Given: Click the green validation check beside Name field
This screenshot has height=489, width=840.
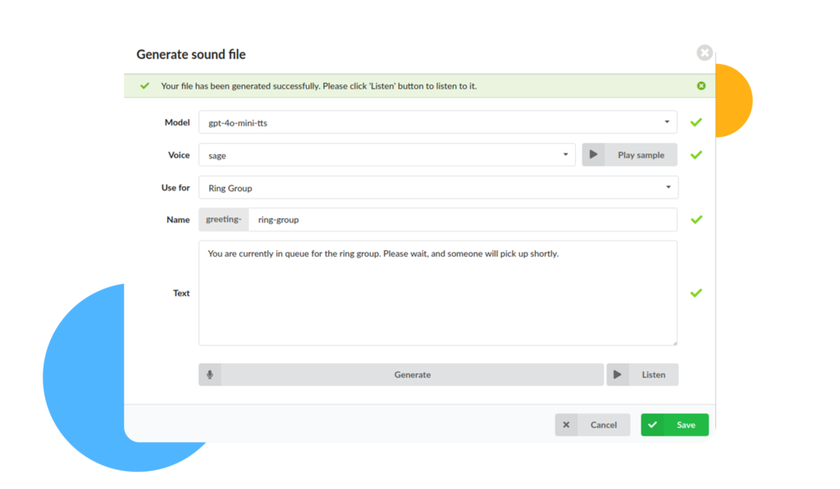Looking at the screenshot, I should (696, 220).
